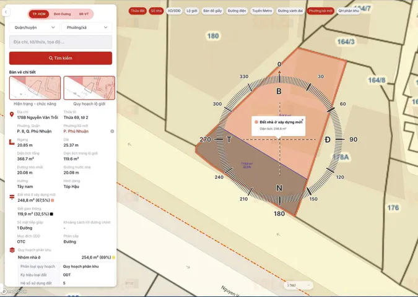Click the OTC land use value
The height and width of the screenshot is (297, 418).
pyautogui.click(x=21, y=242)
